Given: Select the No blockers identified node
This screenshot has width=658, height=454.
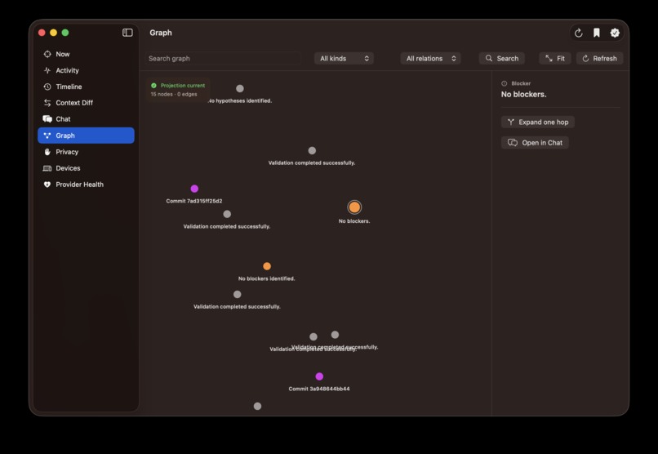Looking at the screenshot, I should coord(267,266).
